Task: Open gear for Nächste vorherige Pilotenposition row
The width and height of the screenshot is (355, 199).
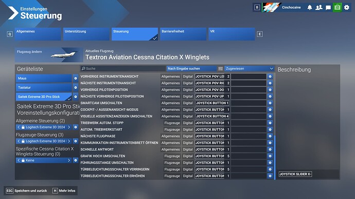Action: pos(270,96)
